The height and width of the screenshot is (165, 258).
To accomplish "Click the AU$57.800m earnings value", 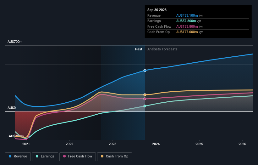I will point(186,21).
